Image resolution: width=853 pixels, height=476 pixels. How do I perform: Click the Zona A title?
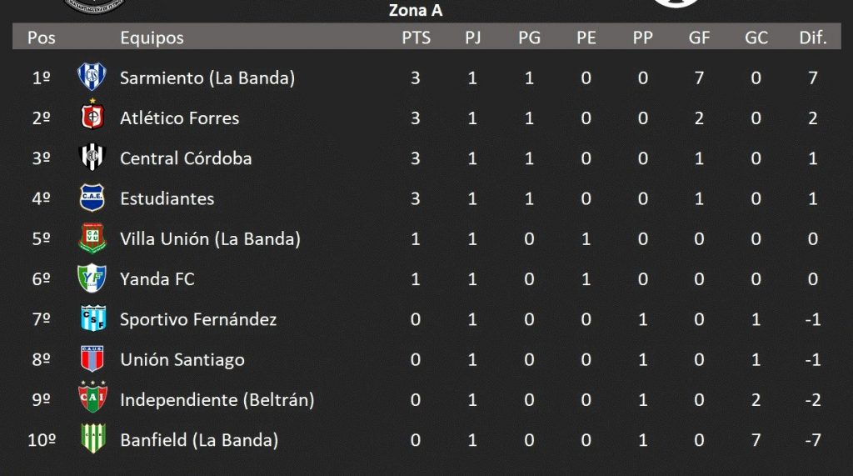(416, 10)
